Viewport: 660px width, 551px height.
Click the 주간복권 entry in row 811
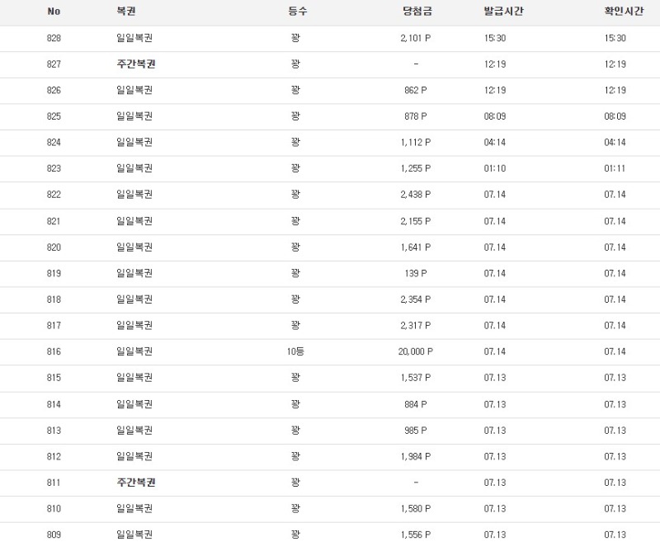(x=135, y=483)
